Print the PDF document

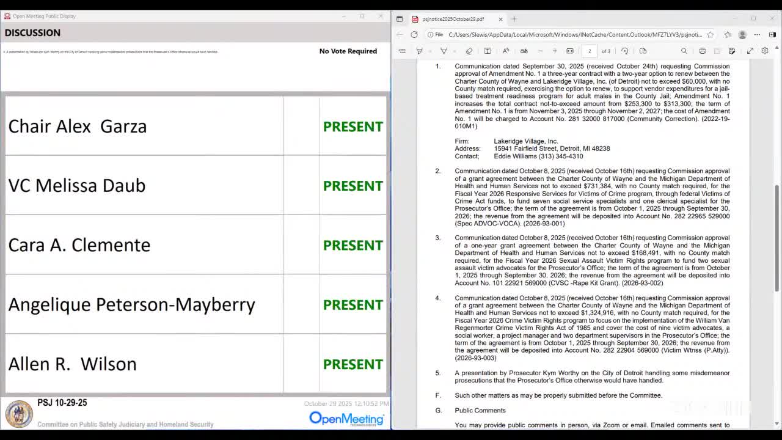pyautogui.click(x=703, y=51)
